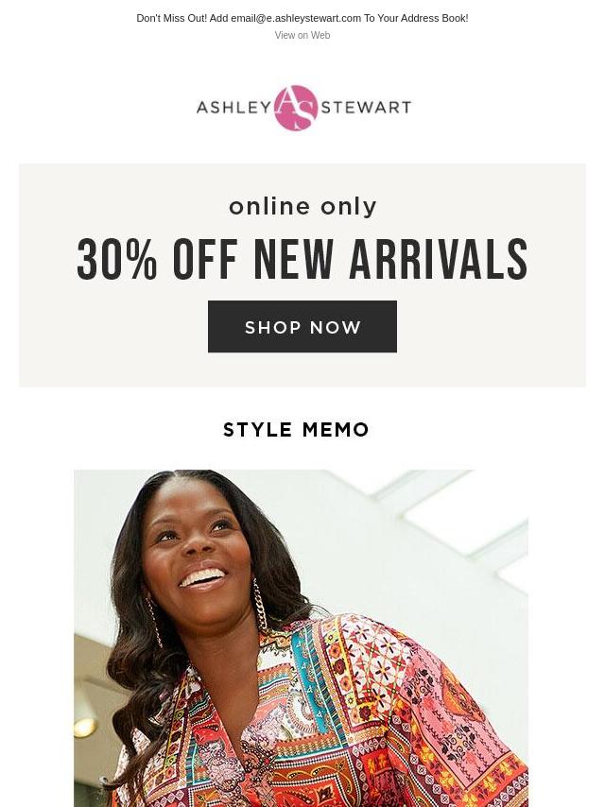Click the MEMO word in the heading

pos(336,430)
